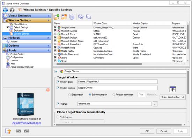192x138 pixels.
Task: Uncheck the Microsoft Excel rule checkbox
Action: click(x=55, y=34)
